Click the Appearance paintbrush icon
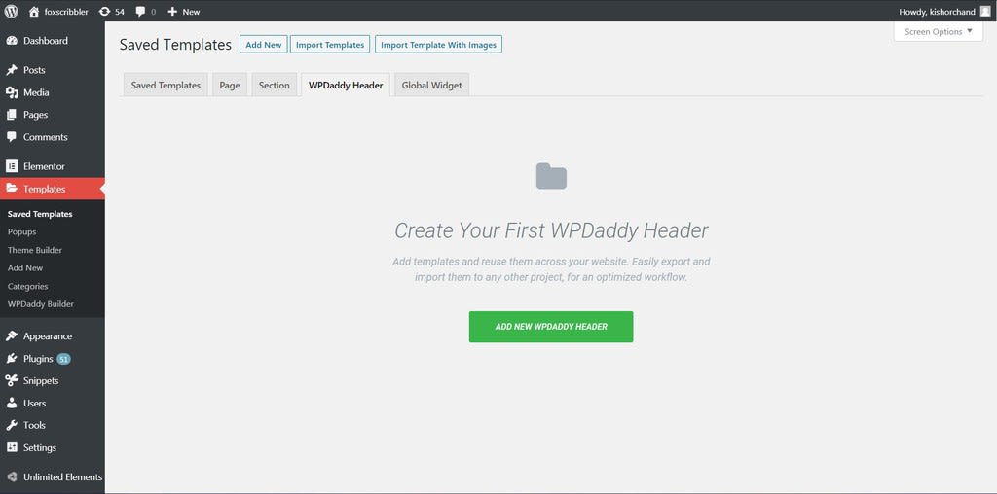The width and height of the screenshot is (997, 494). (x=12, y=336)
